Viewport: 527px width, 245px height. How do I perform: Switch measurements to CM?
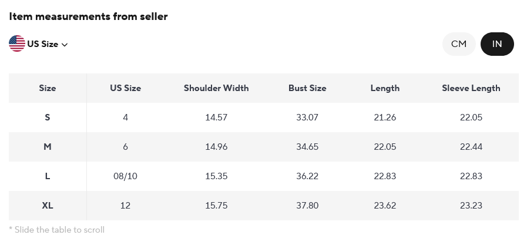[459, 44]
